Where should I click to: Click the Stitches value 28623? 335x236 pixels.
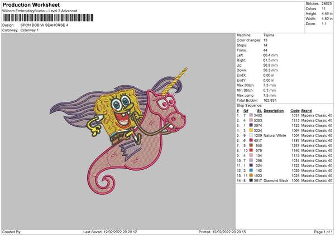click(x=327, y=4)
